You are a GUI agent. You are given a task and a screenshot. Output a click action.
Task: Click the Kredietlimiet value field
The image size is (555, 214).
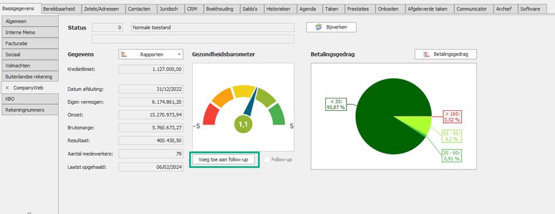pyautogui.click(x=151, y=69)
